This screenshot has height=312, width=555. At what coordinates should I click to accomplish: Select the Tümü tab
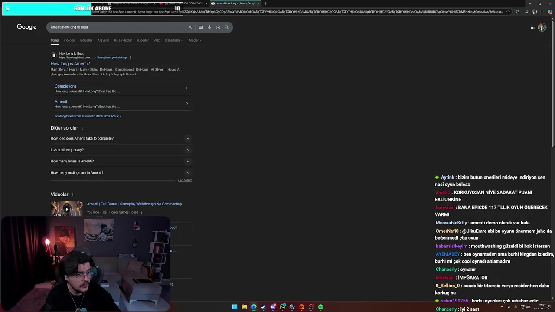(55, 40)
